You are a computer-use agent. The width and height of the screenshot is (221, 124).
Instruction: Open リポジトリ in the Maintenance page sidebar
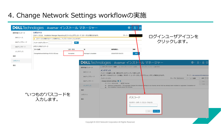click(84, 95)
